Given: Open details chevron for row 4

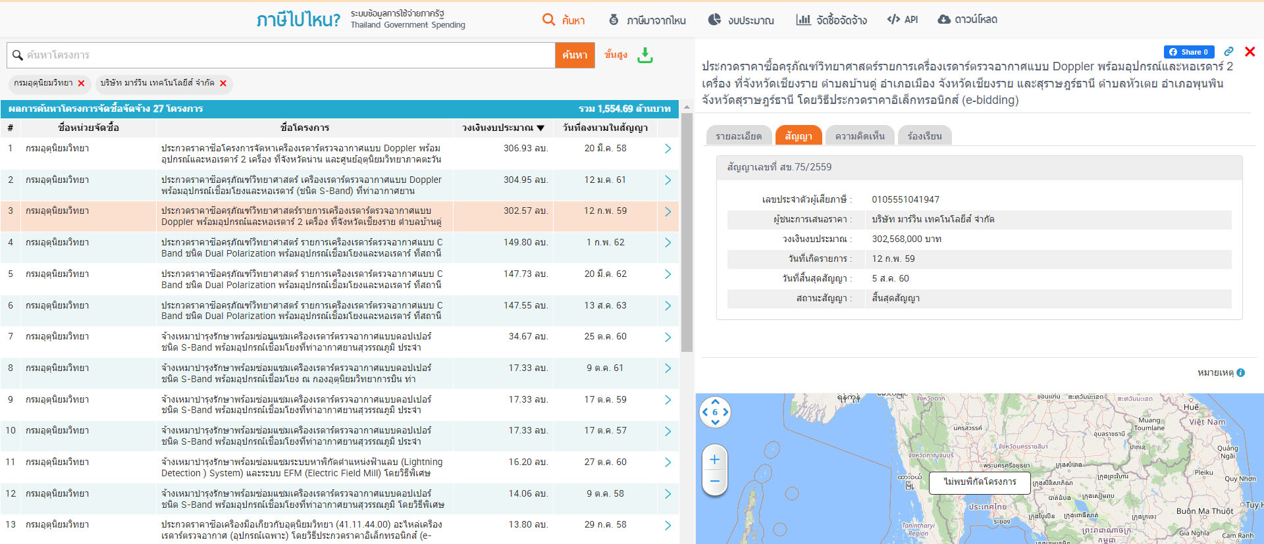Looking at the screenshot, I should pyautogui.click(x=668, y=243).
